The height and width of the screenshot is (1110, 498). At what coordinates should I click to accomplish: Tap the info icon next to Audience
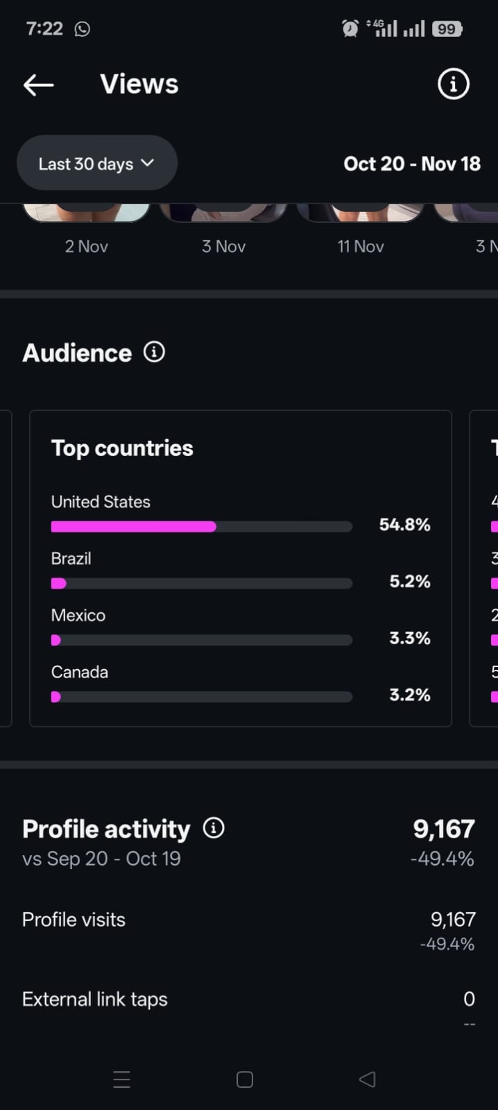[x=154, y=352]
